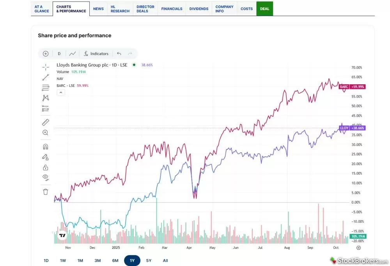Activate the zoom-in magnifier tool
The width and height of the screenshot is (390, 266).
pos(45,132)
